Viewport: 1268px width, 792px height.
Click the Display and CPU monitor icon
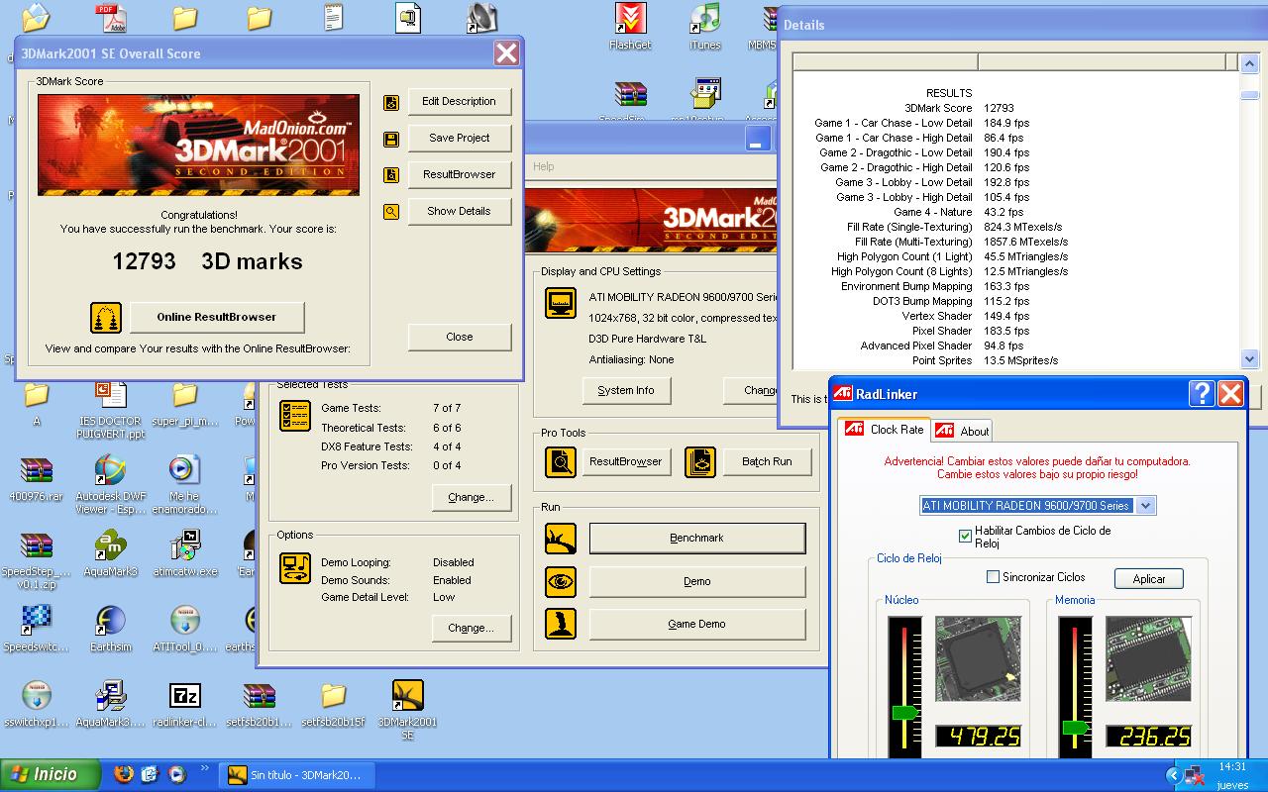[561, 303]
